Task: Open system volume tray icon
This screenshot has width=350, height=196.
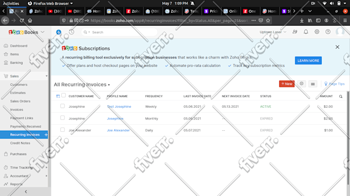Action: [331, 4]
